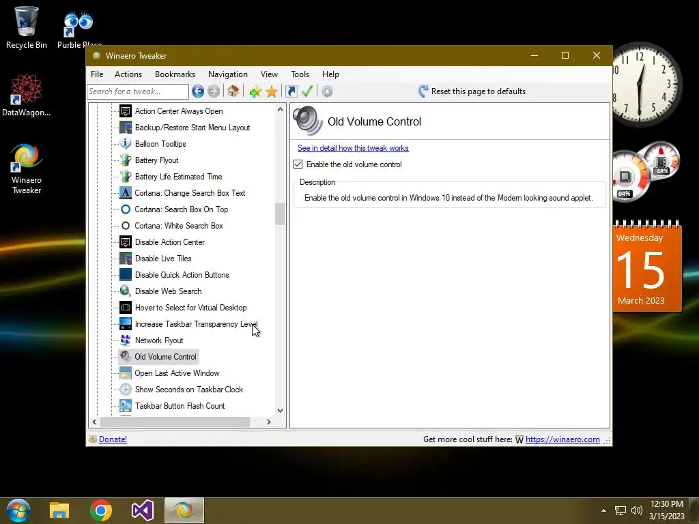
Task: Open the Bookmarks menu
Action: point(175,74)
